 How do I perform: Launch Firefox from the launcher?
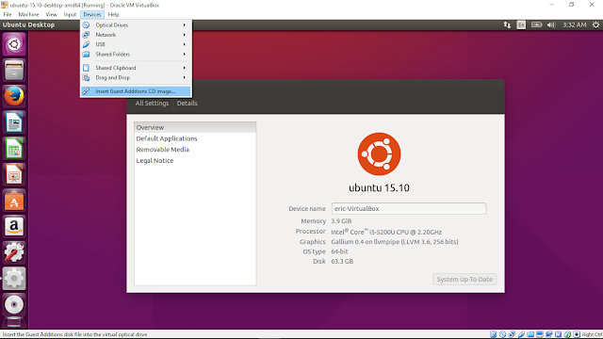pos(14,96)
